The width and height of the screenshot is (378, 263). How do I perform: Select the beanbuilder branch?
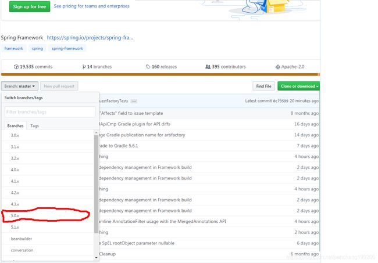[x=48, y=239]
